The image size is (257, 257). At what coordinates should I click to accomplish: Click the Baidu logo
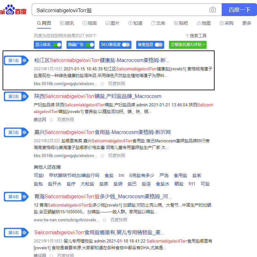(13, 10)
